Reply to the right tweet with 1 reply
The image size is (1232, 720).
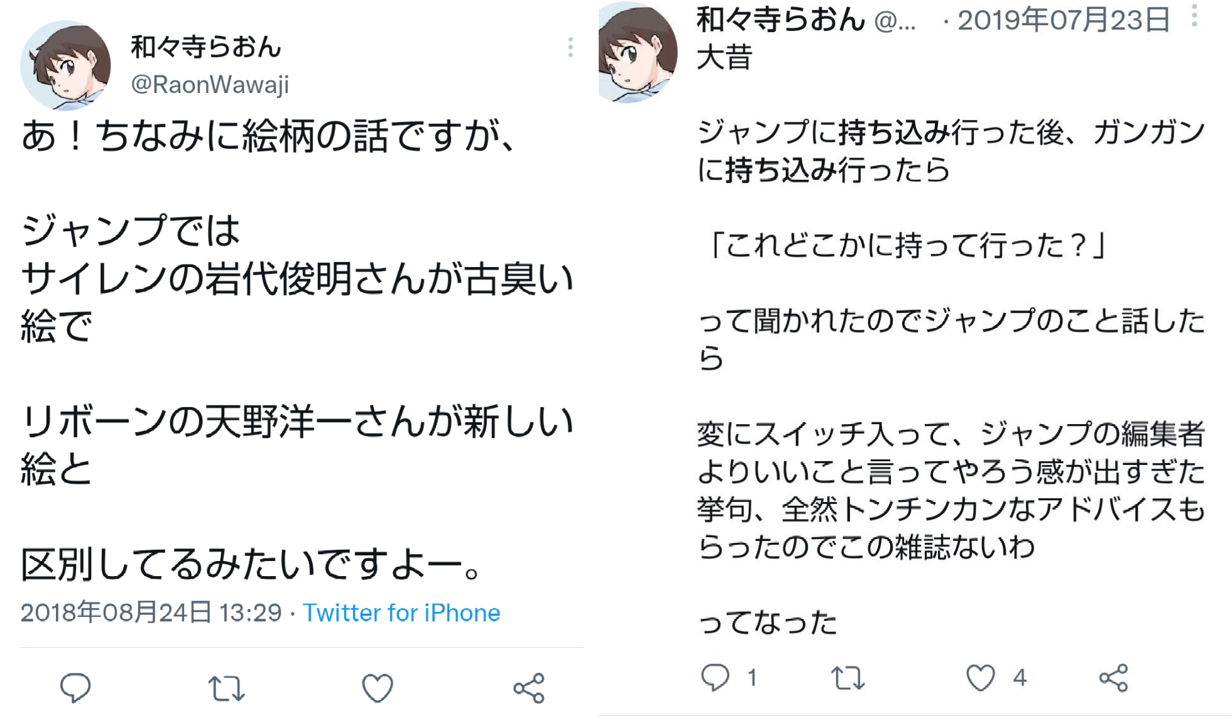[716, 677]
